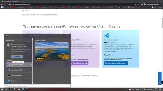The image size is (163, 91).
Task: Switch to the Документы search tab
Action: 22,36
